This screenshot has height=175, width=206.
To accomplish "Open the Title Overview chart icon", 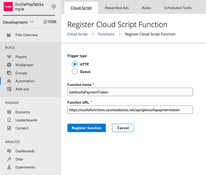I will (9, 35).
